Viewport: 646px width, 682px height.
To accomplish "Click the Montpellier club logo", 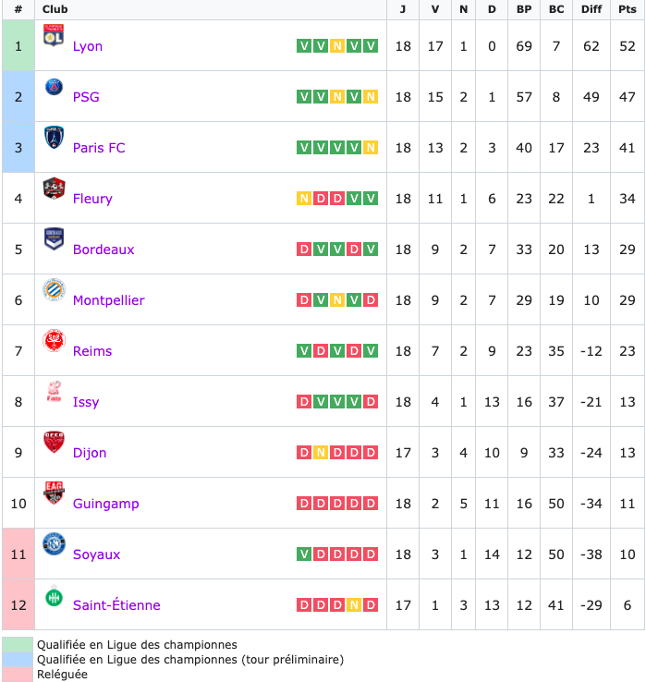I will point(54,289).
